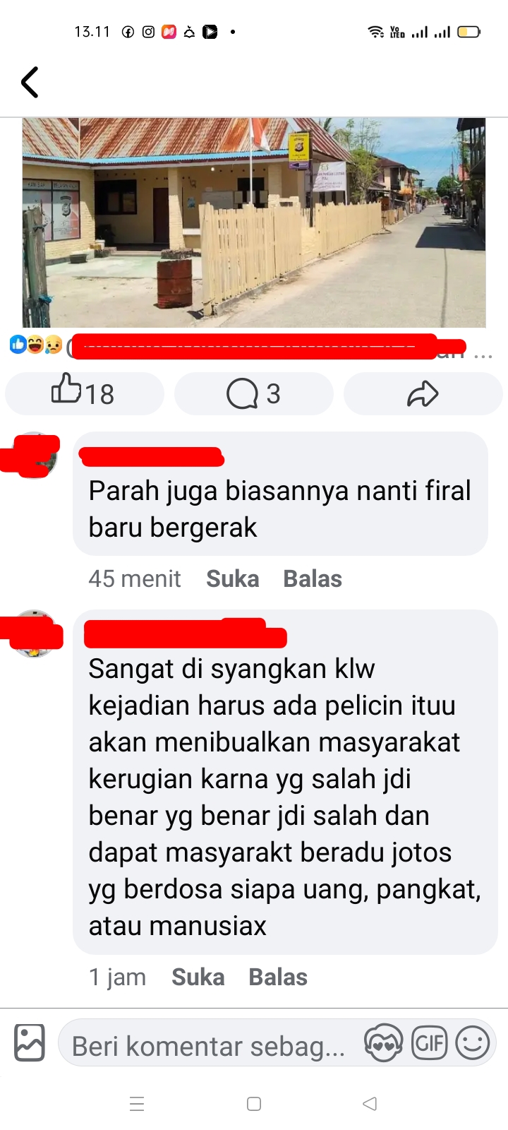The width and height of the screenshot is (508, 1130).
Task: Open the emoji smiley picker
Action: point(473,1043)
